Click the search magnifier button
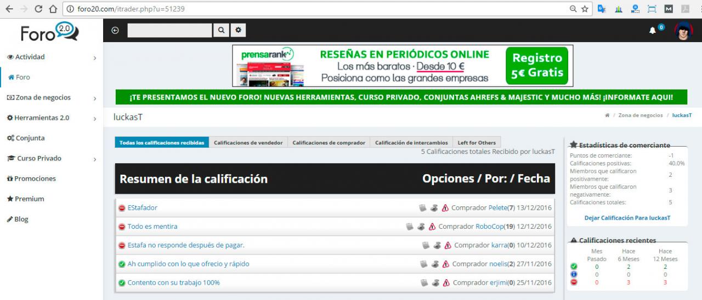The image size is (702, 300). pos(221,31)
